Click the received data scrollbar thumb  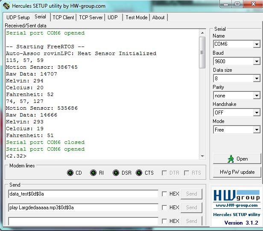(202, 53)
